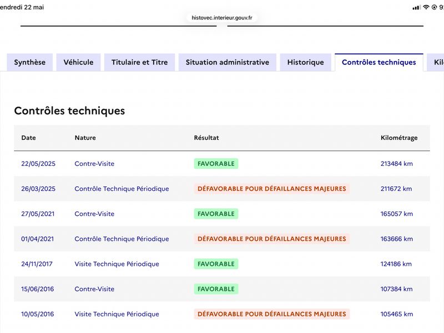
Task: Select the Situation administrative tab
Action: tap(228, 62)
